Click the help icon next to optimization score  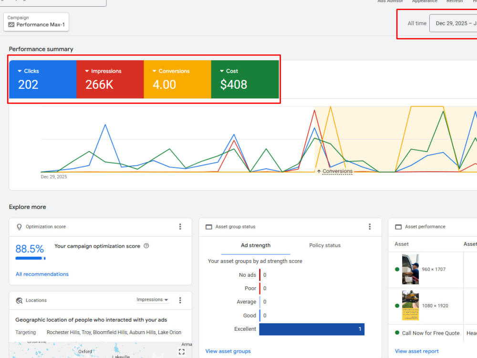(x=146, y=246)
